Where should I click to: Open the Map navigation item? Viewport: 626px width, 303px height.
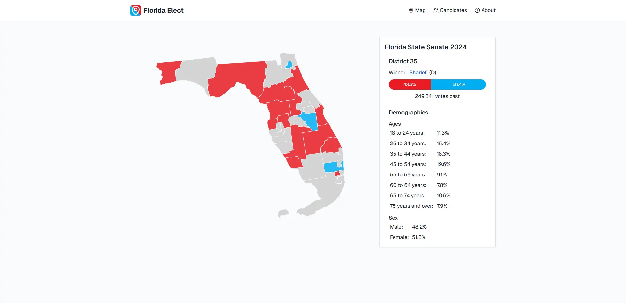pyautogui.click(x=420, y=10)
